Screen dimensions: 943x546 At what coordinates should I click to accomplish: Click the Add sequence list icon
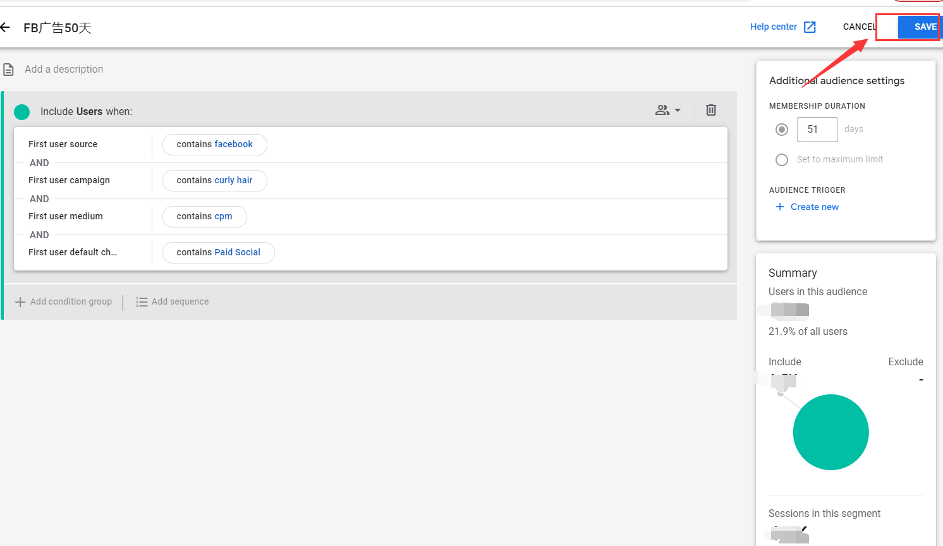click(142, 301)
